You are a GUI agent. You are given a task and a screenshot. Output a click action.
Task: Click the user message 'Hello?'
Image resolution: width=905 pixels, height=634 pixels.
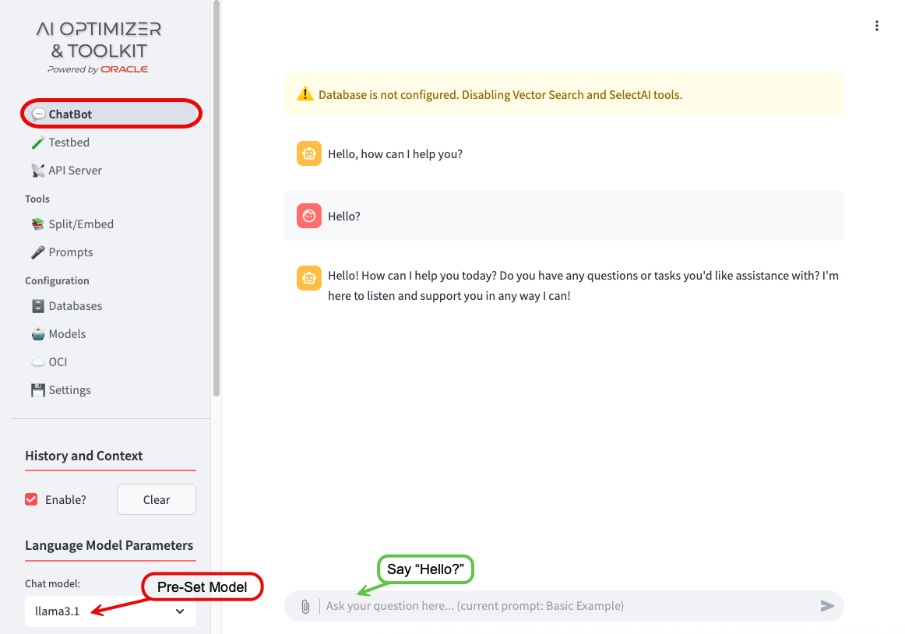point(344,216)
